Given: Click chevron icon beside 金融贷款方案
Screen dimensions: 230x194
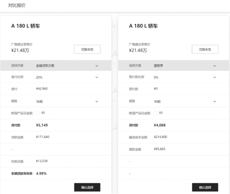Looking at the screenshot, I should (x=97, y=66).
